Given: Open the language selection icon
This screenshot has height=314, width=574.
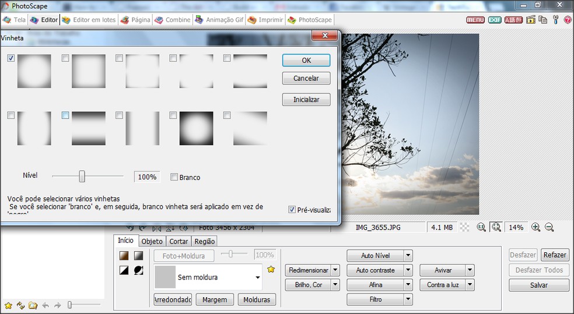Looking at the screenshot, I should (x=513, y=20).
